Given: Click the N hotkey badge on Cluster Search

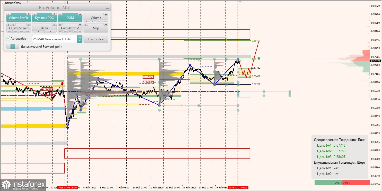Looking at the screenshot, I should [x=13, y=25].
